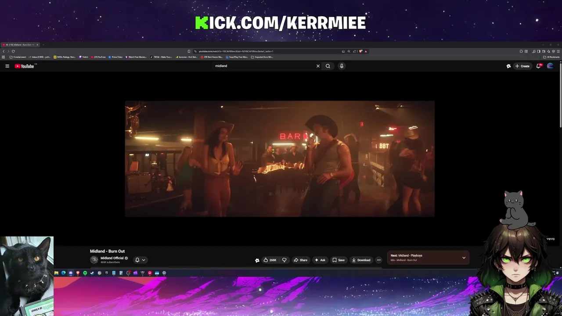
Task: Expand the Next: Midland - Playboys queue
Action: (x=464, y=258)
